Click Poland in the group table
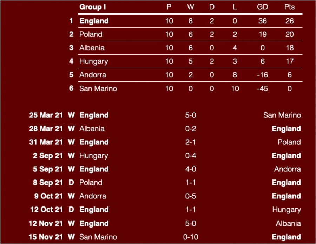This screenshot has height=244, width=316. [91, 34]
